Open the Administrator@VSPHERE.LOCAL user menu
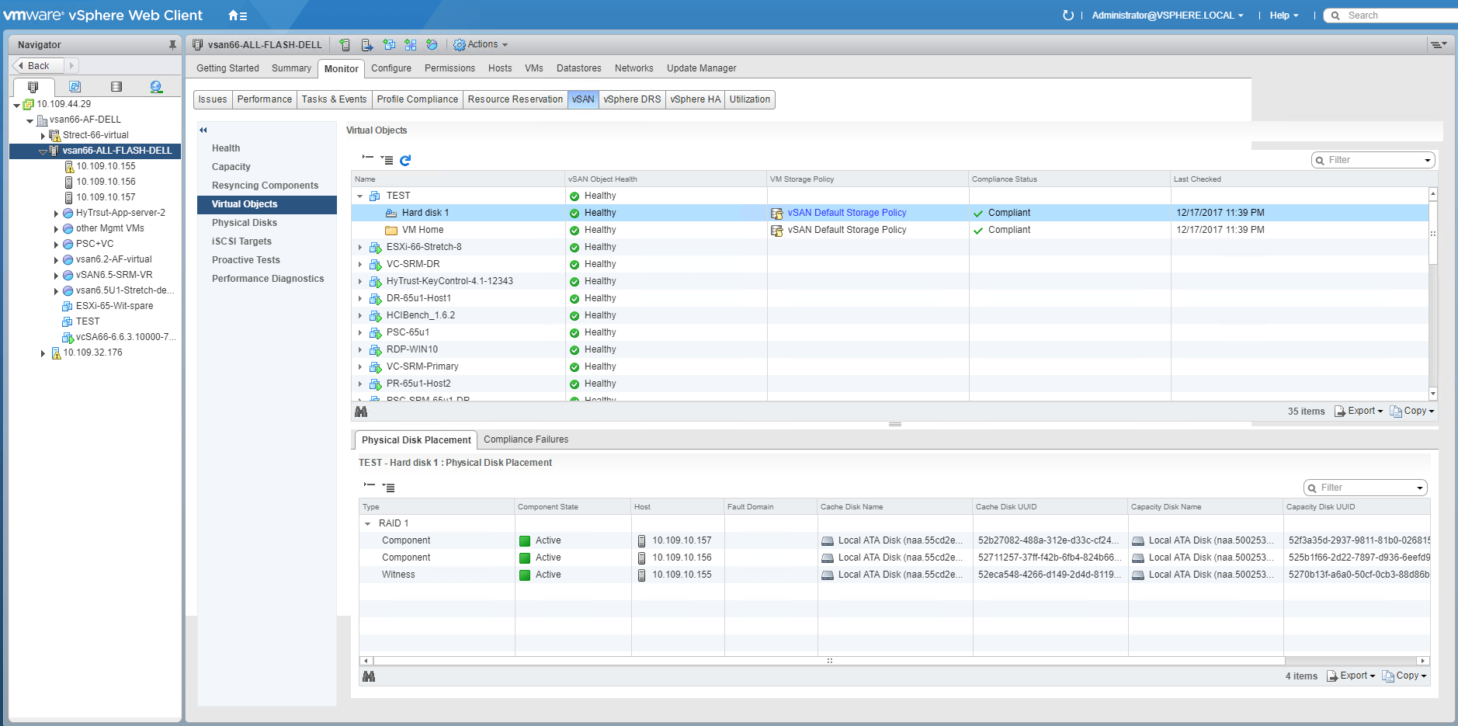The height and width of the screenshot is (726, 1458). tap(1167, 16)
